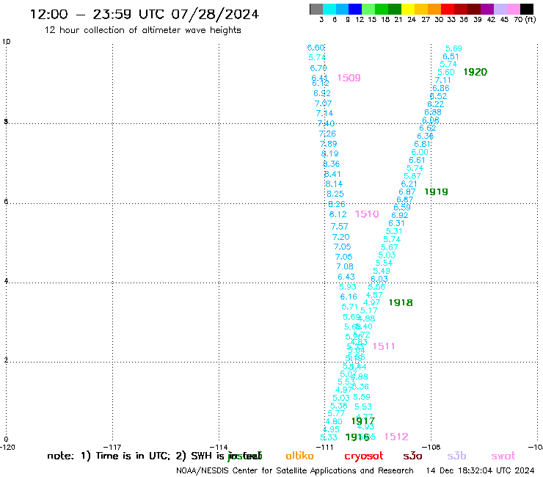This screenshot has height=477, width=543.
Task: Click the green time label 1919
Action: (x=436, y=192)
